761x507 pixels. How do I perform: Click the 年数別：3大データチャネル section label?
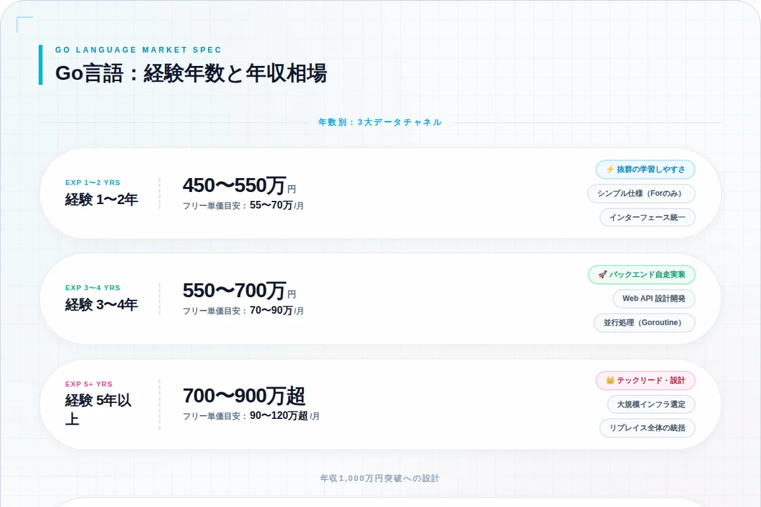pos(380,122)
